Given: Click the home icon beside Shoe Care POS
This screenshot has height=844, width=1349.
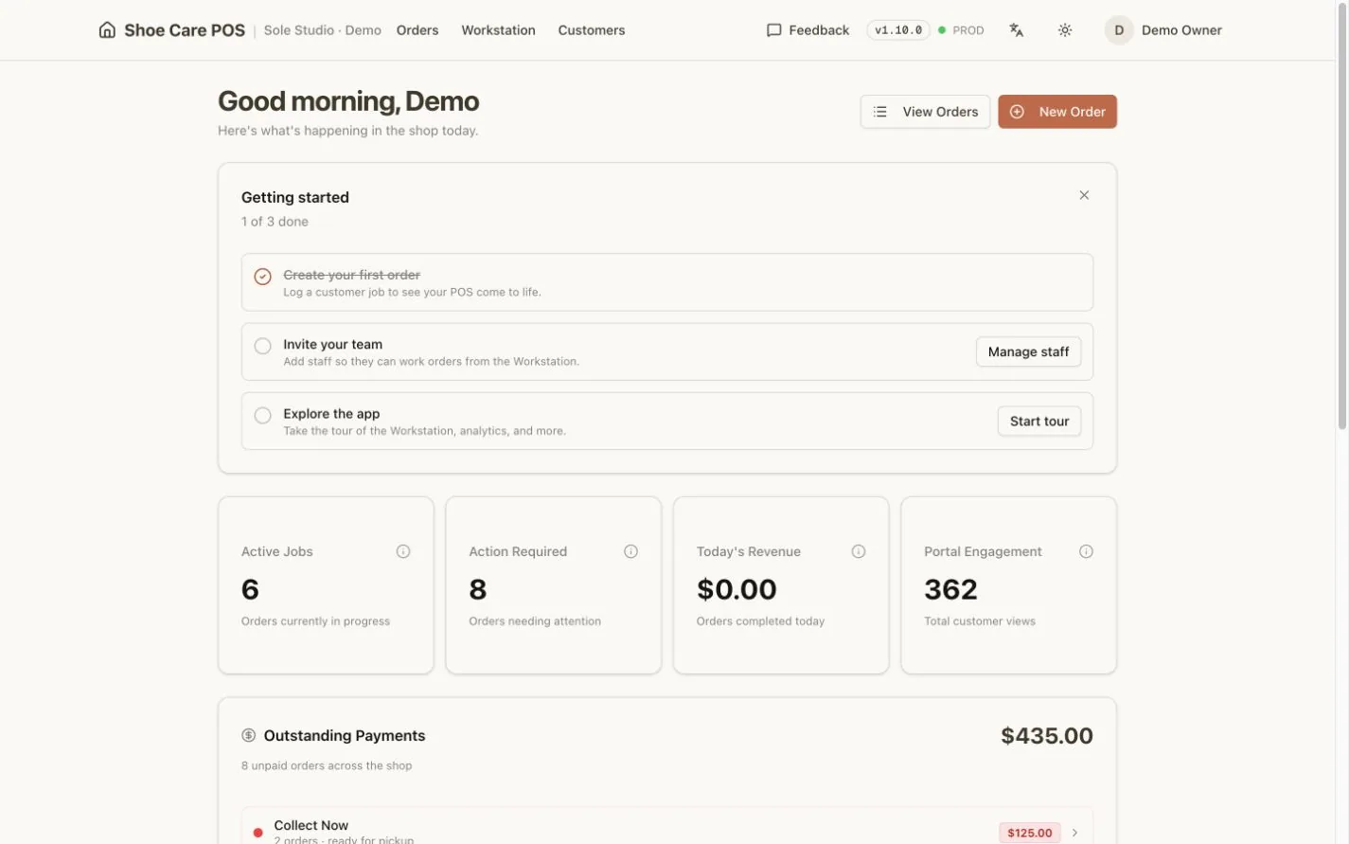Looking at the screenshot, I should pyautogui.click(x=107, y=30).
